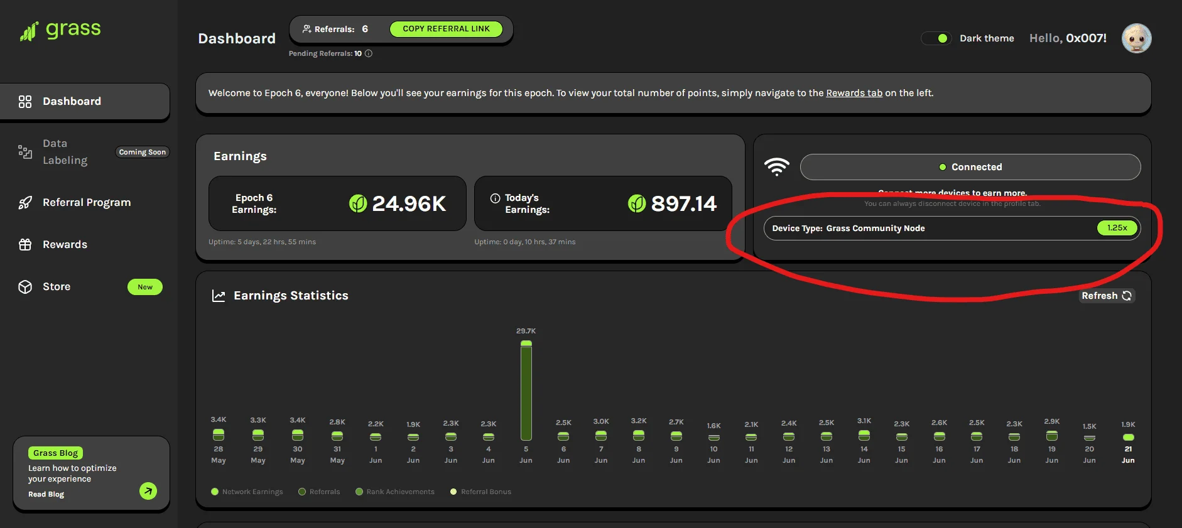The image size is (1182, 528).
Task: Click the wifi connection icon
Action: point(777,166)
